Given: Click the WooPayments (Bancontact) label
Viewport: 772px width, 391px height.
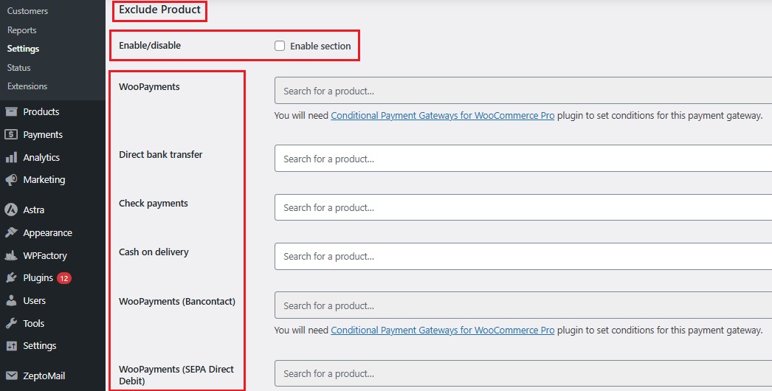Looking at the screenshot, I should 176,302.
